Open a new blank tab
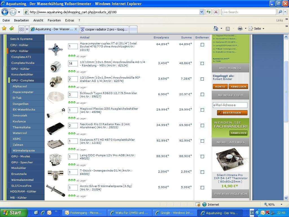The height and width of the screenshot is (217, 289). coord(133,29)
